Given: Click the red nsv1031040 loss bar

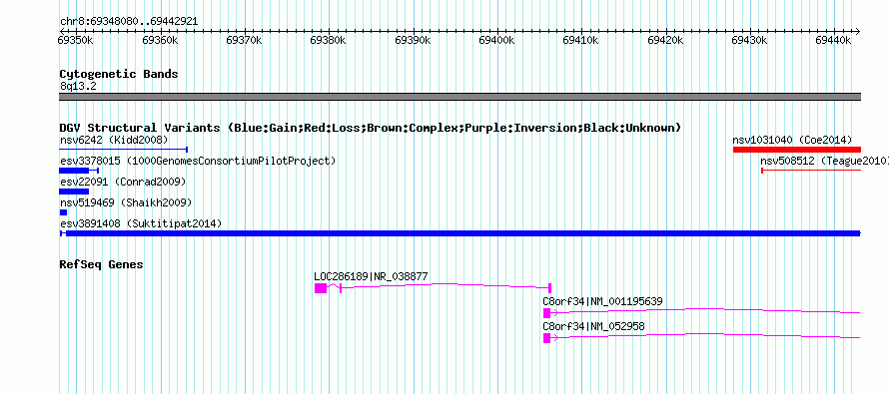Looking at the screenshot, I should tap(796, 150).
